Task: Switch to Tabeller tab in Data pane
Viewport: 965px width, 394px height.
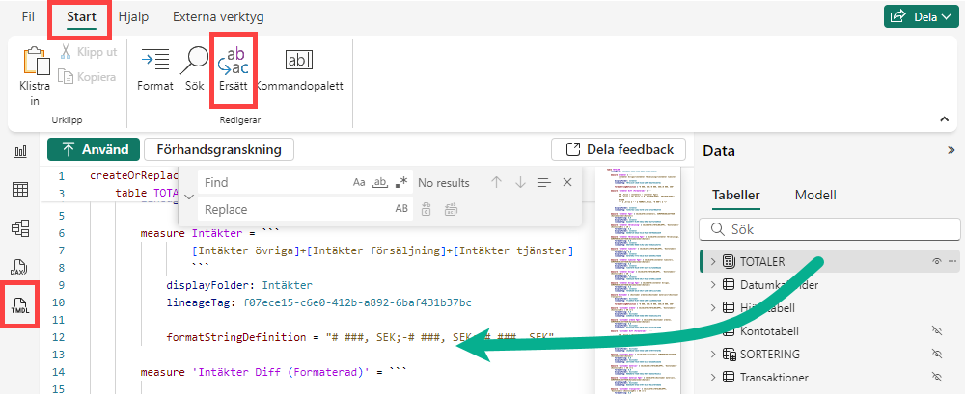Action: point(736,196)
